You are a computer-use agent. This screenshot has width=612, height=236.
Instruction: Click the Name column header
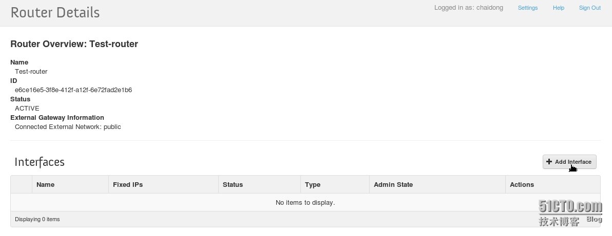(70, 185)
